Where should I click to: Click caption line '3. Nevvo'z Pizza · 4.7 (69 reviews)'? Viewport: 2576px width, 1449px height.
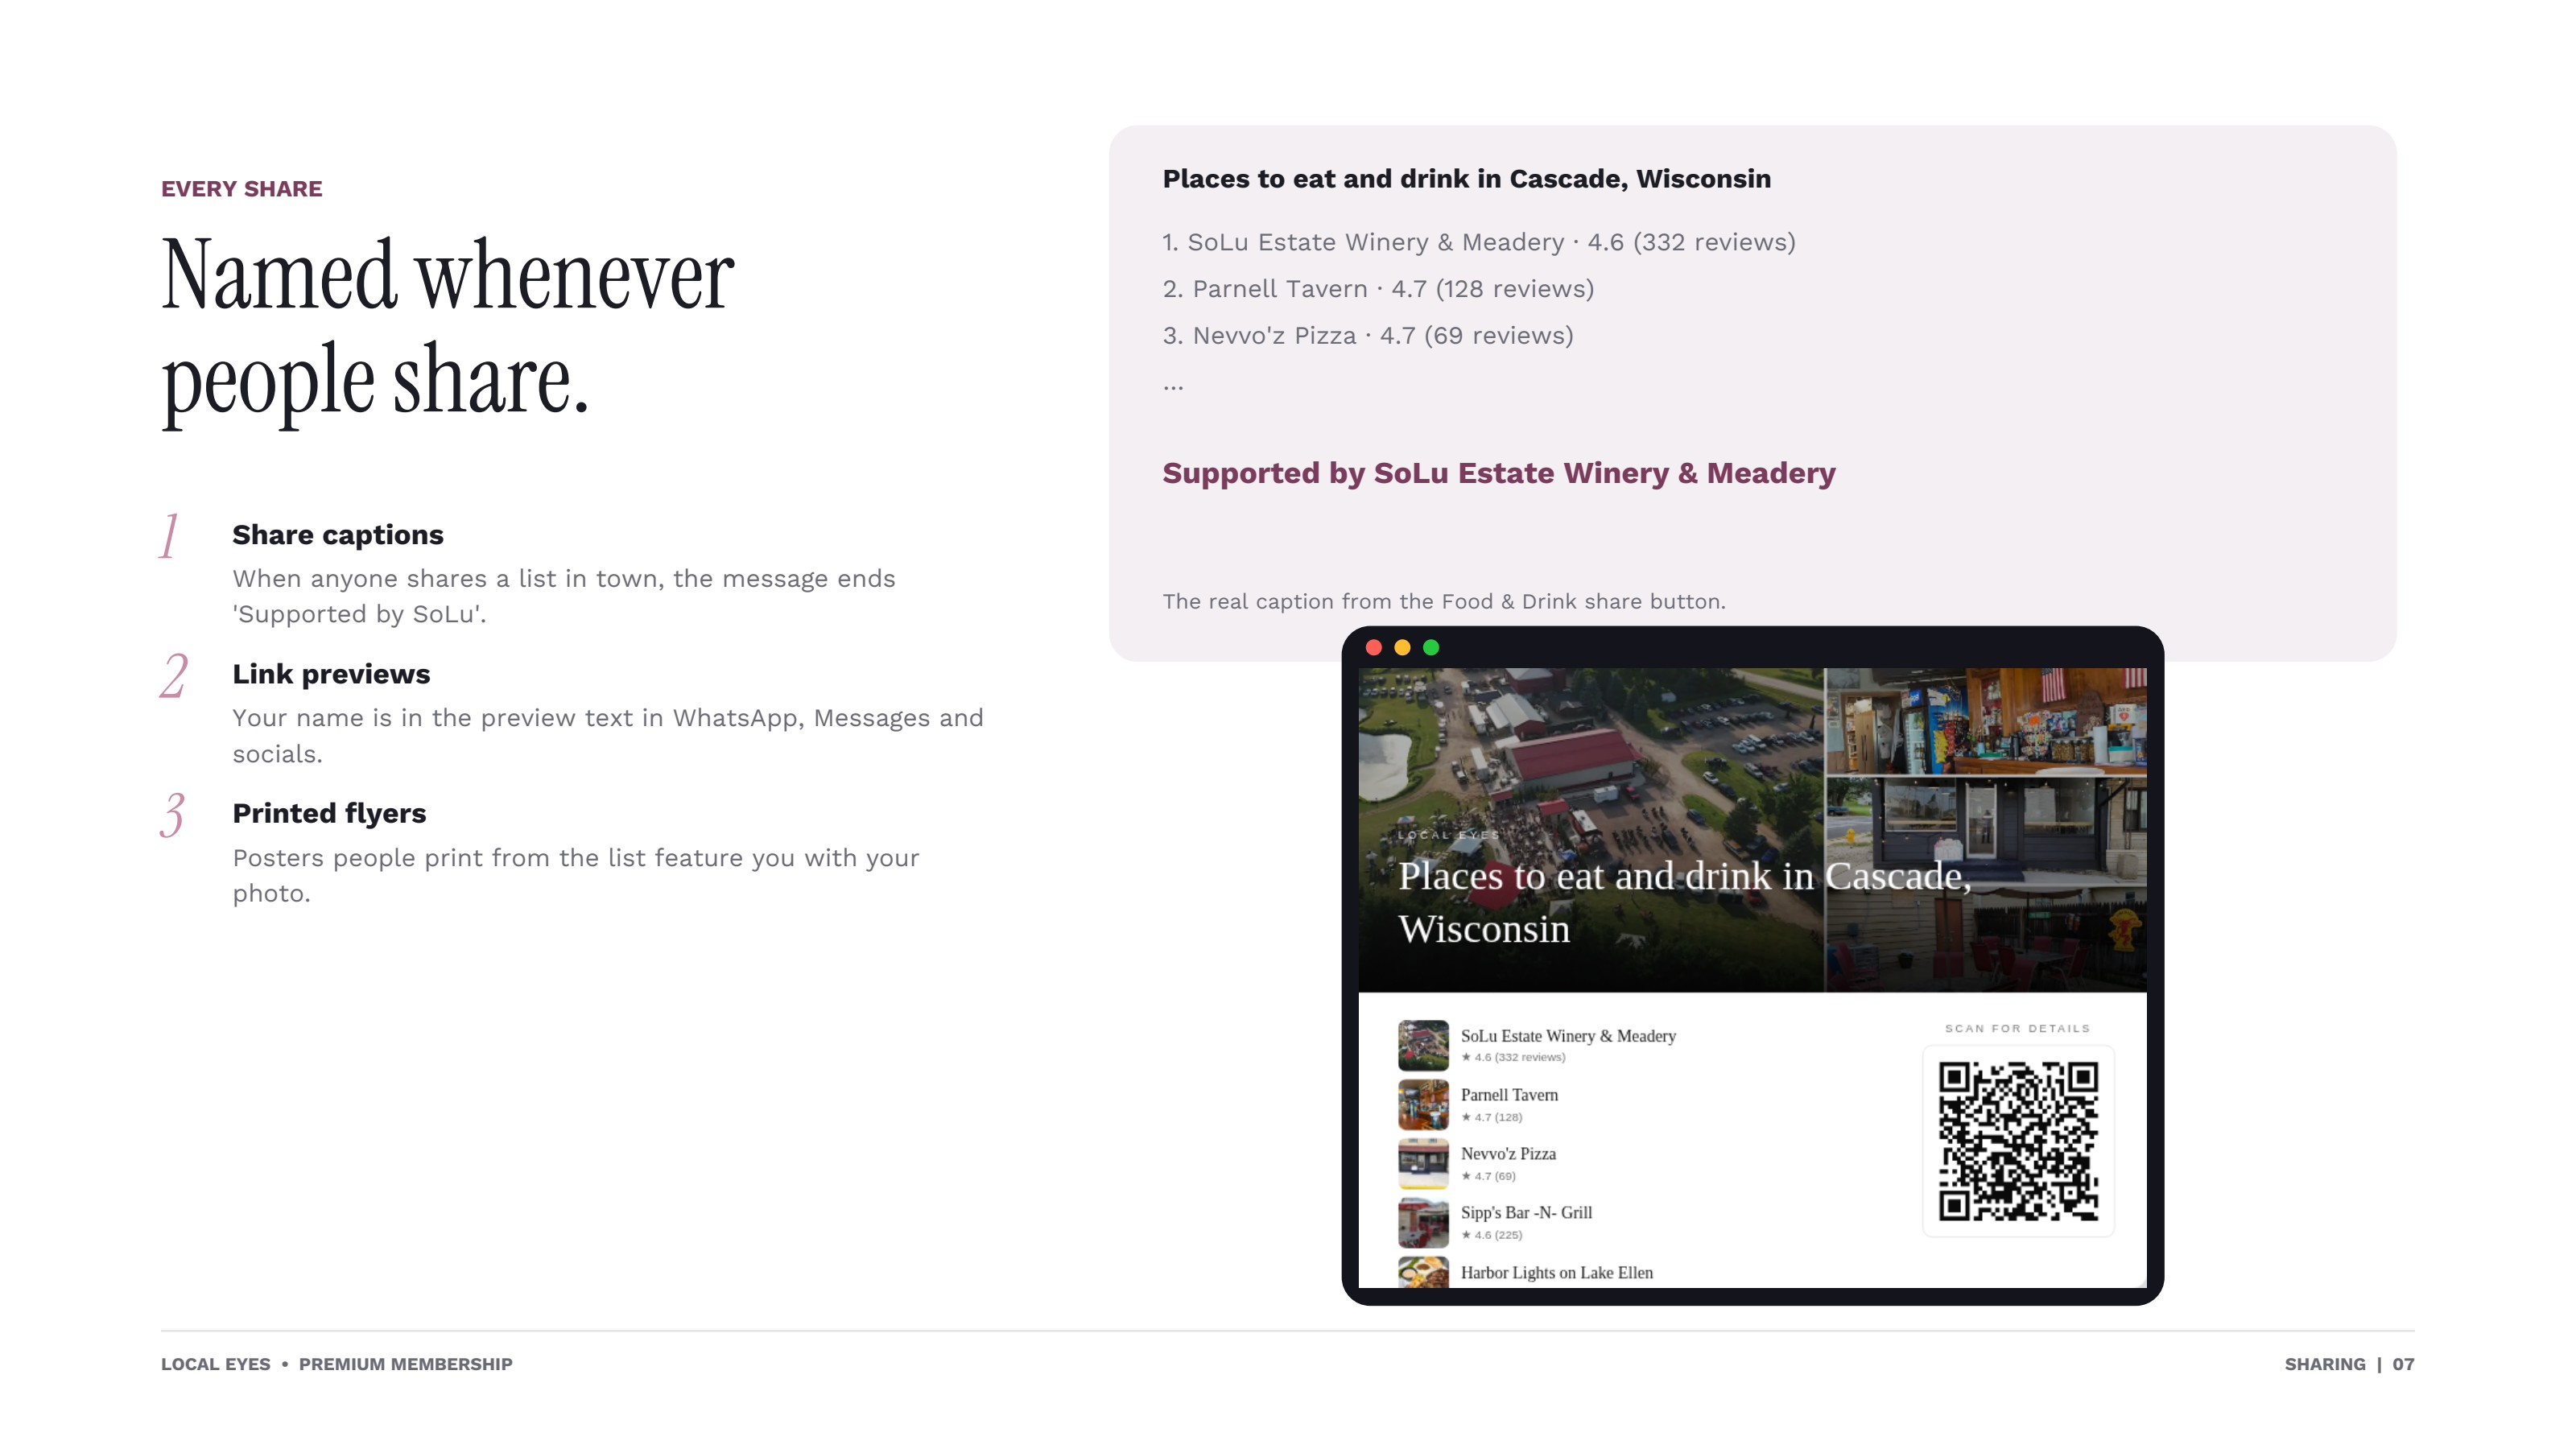point(1368,336)
